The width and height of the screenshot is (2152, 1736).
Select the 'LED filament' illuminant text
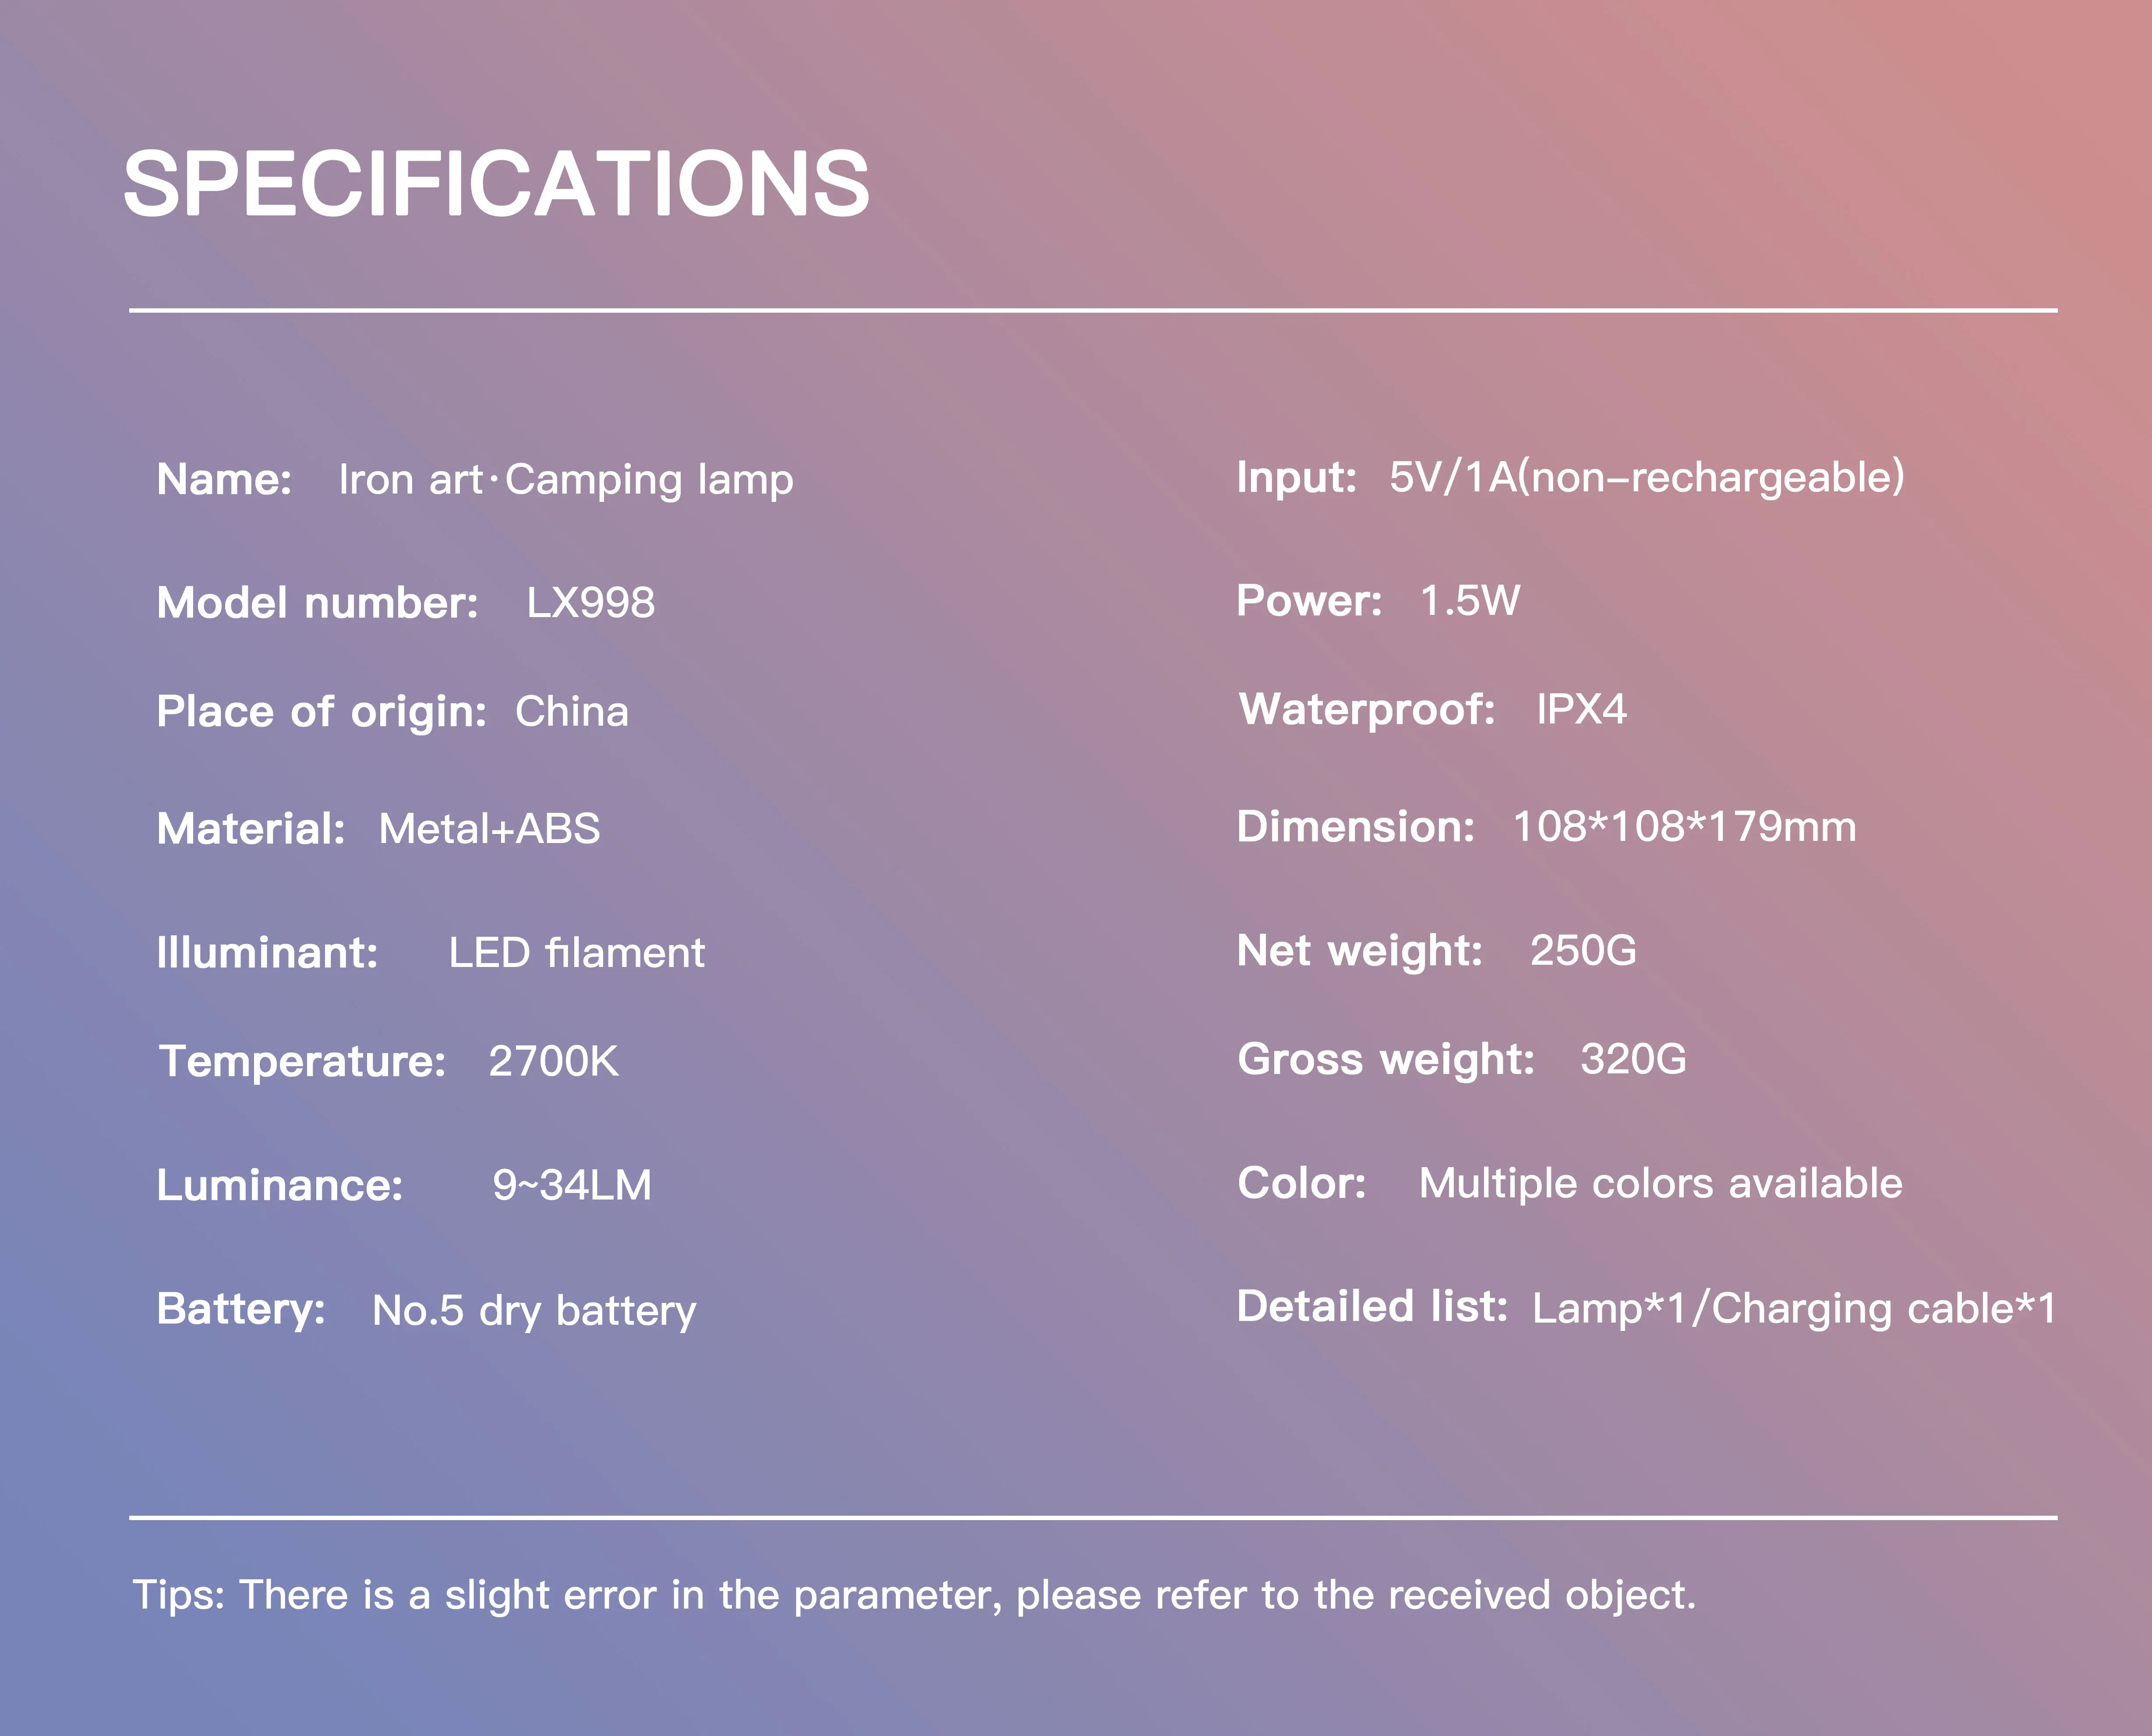tap(576, 953)
